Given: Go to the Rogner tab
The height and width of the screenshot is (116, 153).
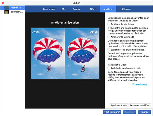Looking at the screenshot, I should tap(76, 9).
